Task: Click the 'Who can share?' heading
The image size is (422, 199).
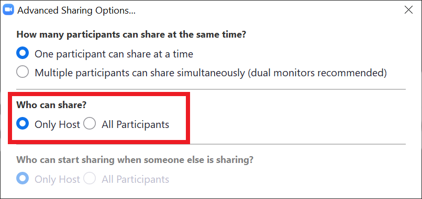Action: (x=51, y=105)
